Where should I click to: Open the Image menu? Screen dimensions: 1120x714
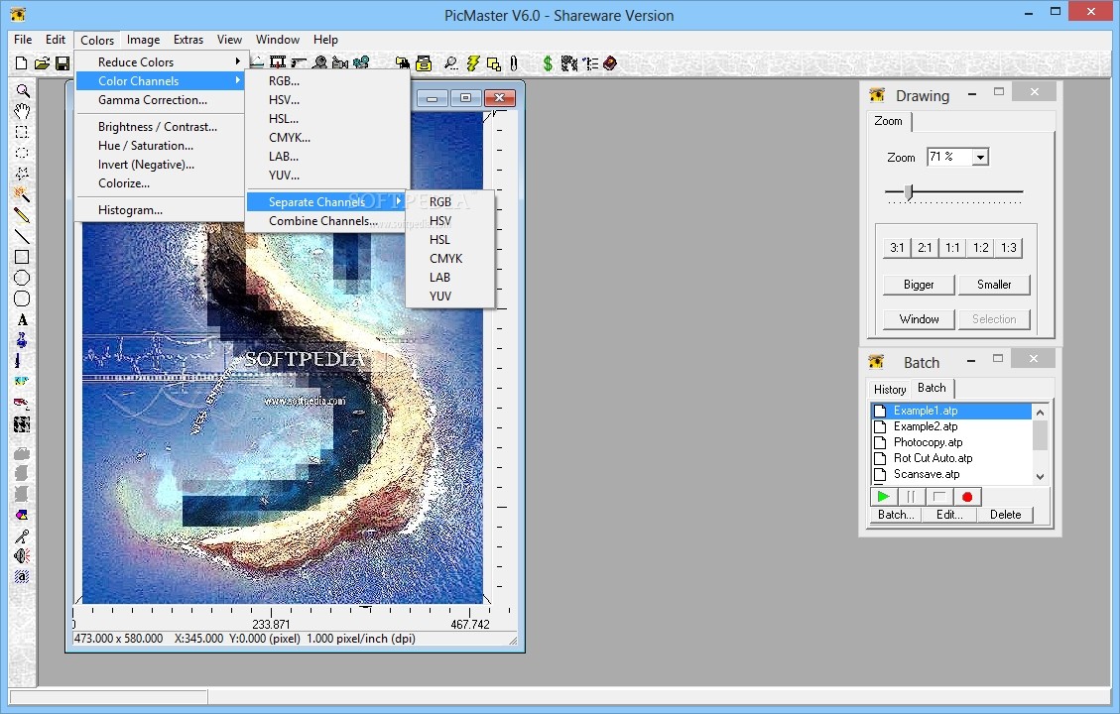144,40
